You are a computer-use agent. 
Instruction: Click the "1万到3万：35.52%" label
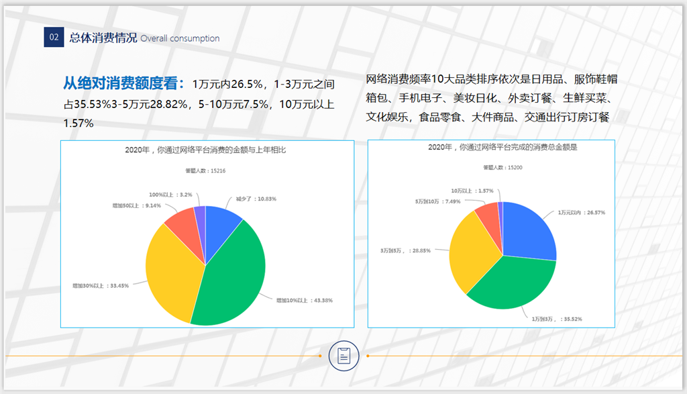point(556,318)
